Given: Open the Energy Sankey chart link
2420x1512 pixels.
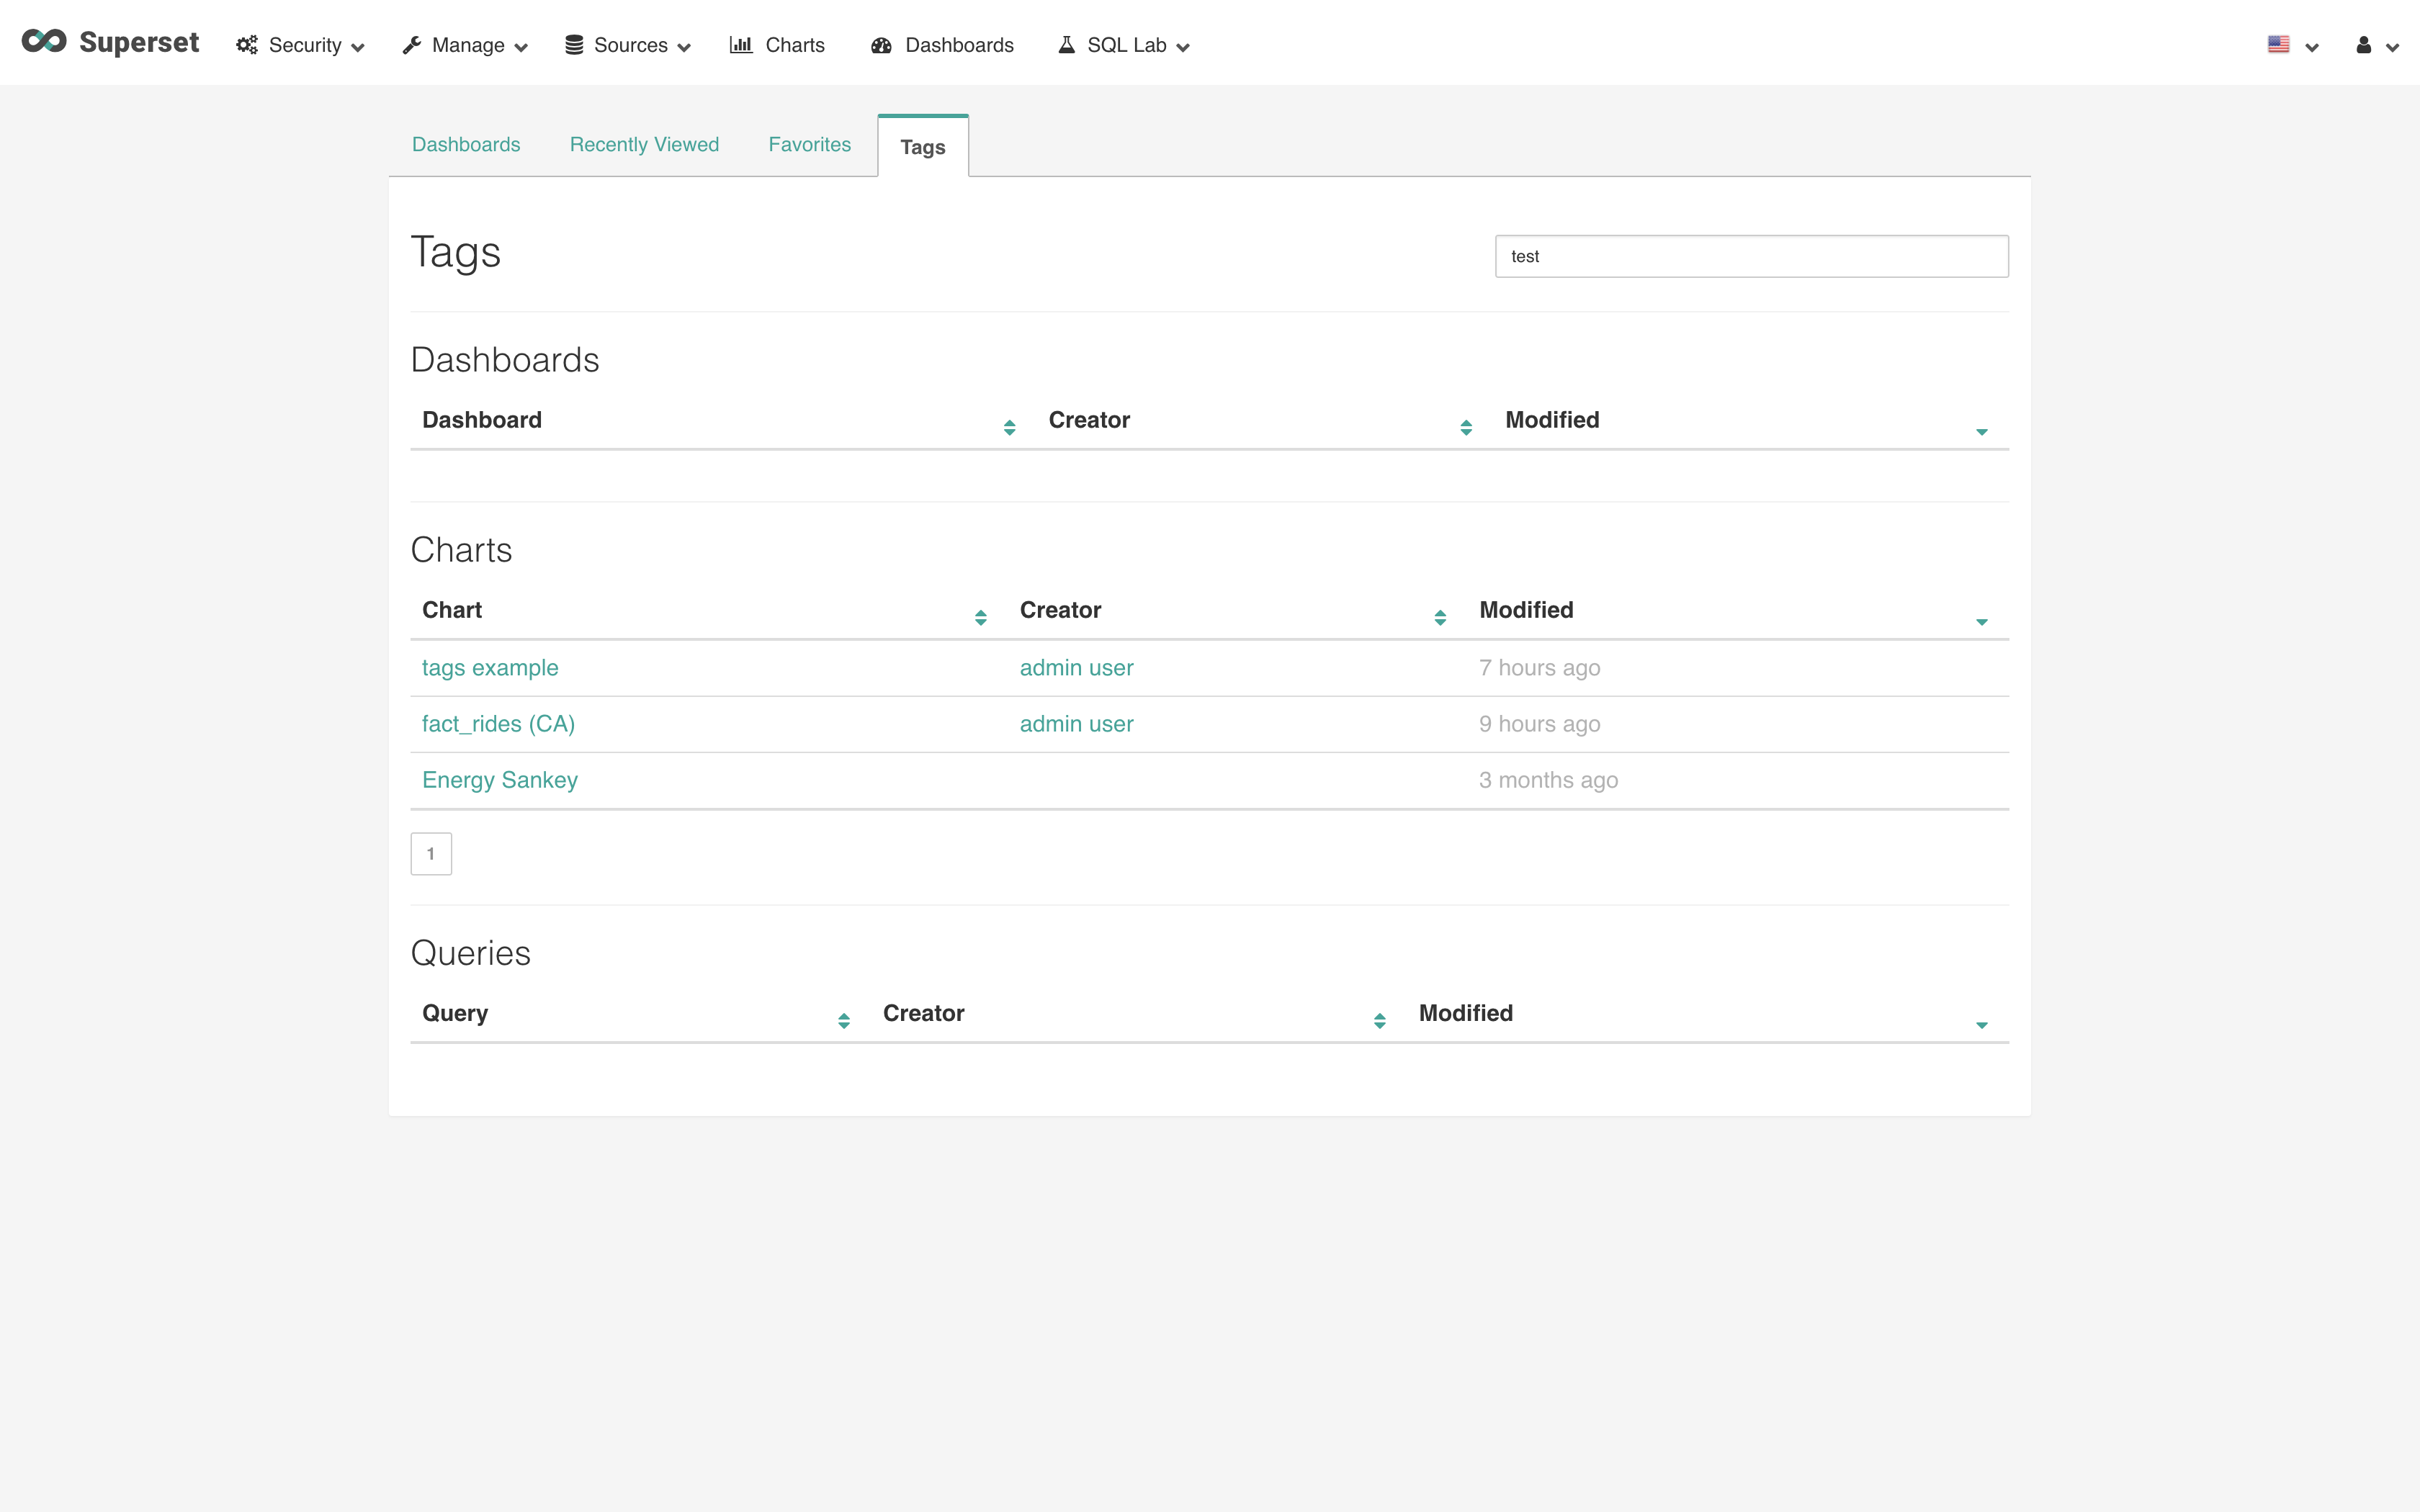Looking at the screenshot, I should (499, 780).
